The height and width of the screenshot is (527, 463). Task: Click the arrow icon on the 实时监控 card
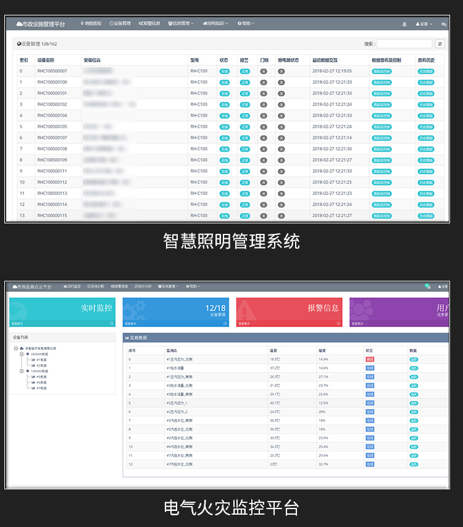(112, 323)
